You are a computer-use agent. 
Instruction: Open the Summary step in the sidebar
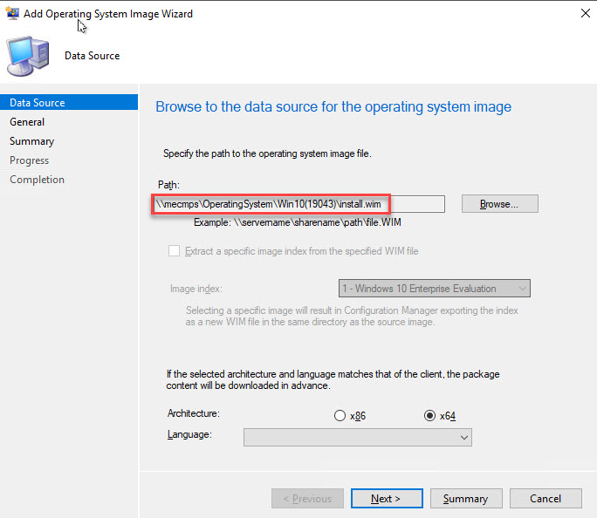31,141
